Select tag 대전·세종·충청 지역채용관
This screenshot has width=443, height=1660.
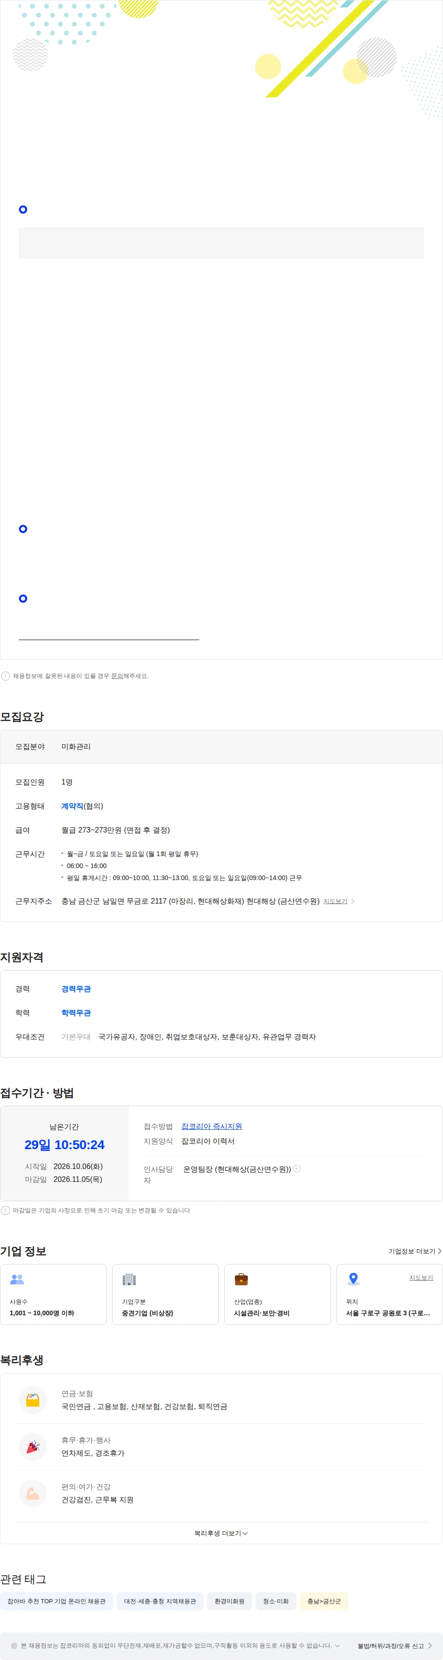pos(160,1601)
